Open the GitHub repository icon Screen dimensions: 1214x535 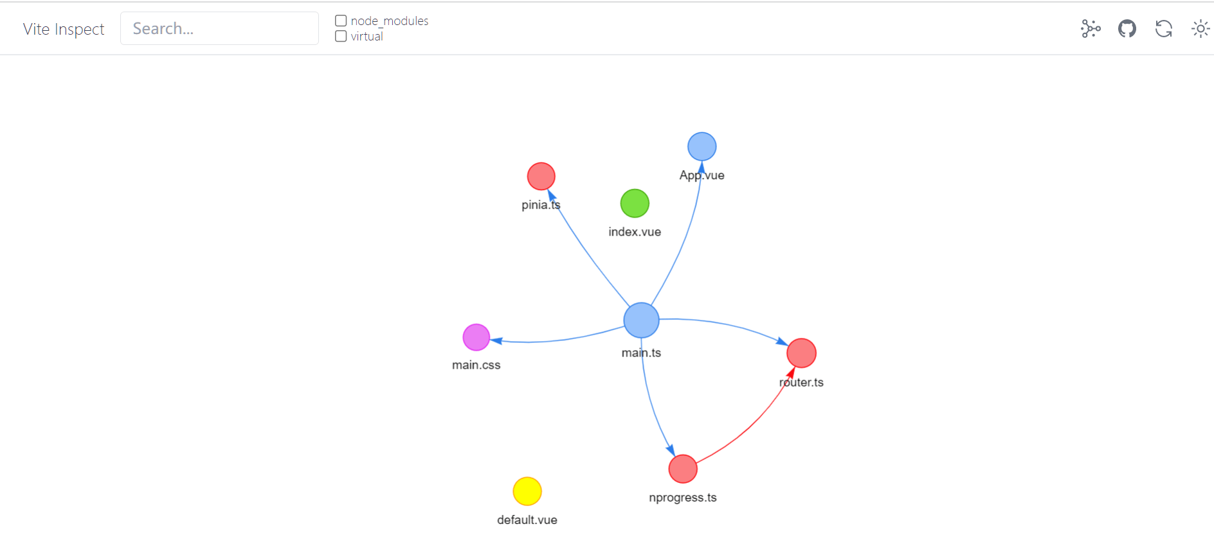1127,29
